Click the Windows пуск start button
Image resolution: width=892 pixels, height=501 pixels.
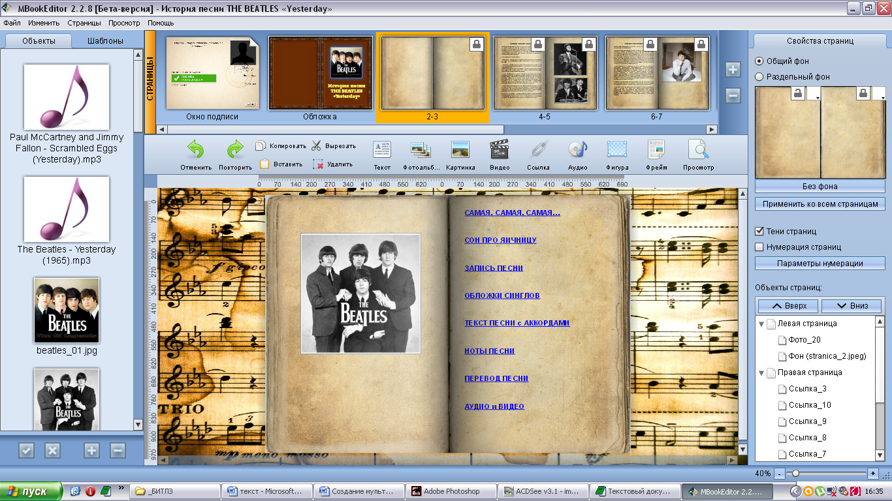pos(31,492)
